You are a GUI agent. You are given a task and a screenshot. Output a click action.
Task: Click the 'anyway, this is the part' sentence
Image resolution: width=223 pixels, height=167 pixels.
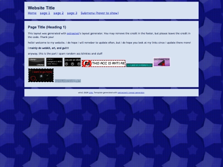65,54
